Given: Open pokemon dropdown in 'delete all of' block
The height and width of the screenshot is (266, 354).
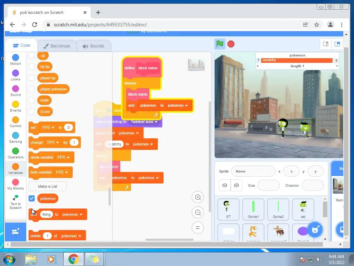Looking at the screenshot, I should [x=129, y=133].
